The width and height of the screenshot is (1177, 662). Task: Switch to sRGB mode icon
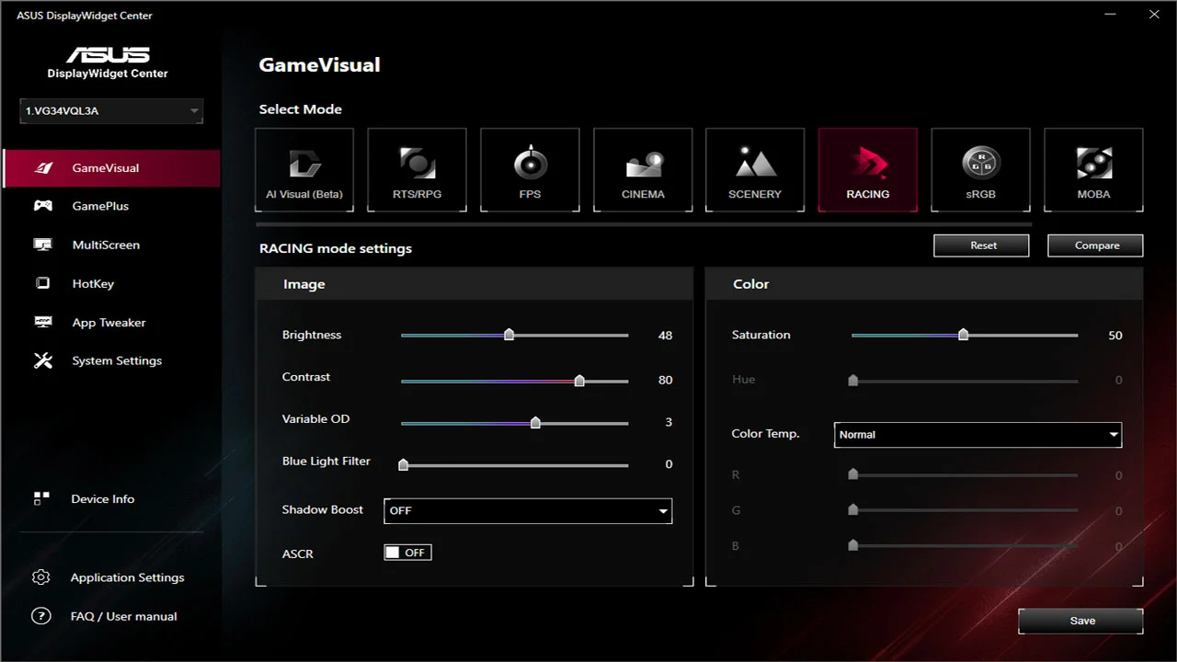(x=980, y=169)
